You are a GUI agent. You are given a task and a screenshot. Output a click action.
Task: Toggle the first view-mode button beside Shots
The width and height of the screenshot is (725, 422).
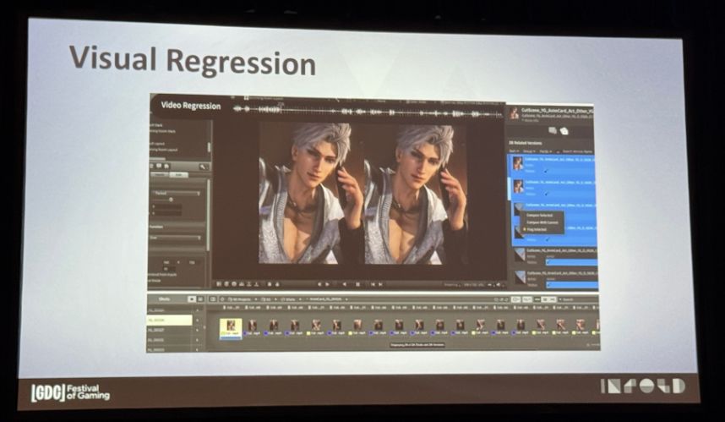[192, 299]
